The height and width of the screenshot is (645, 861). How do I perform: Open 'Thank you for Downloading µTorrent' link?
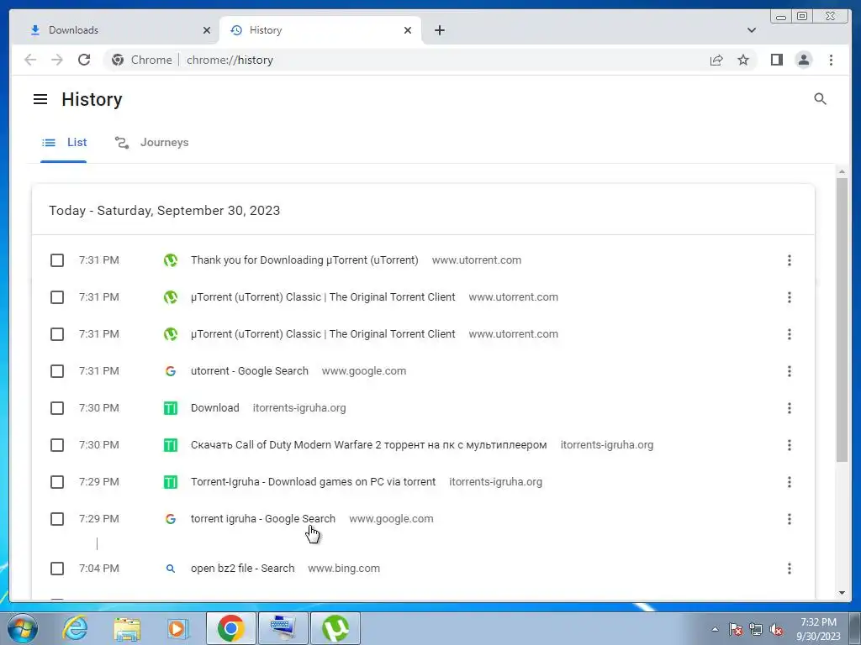304,260
